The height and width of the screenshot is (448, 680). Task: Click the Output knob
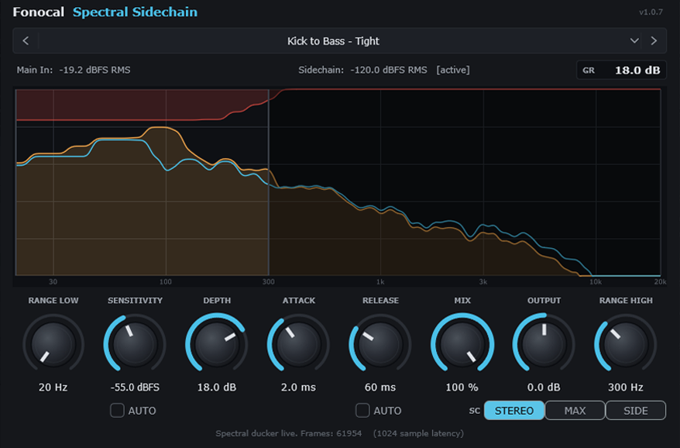pyautogui.click(x=544, y=344)
